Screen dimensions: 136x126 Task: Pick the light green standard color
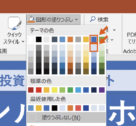point(62,90)
